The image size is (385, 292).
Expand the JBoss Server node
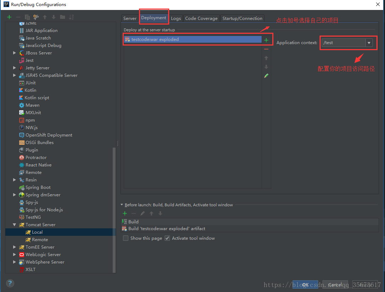[14, 53]
